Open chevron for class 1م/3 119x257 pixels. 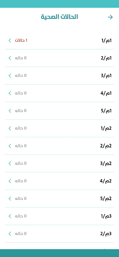tap(10, 75)
